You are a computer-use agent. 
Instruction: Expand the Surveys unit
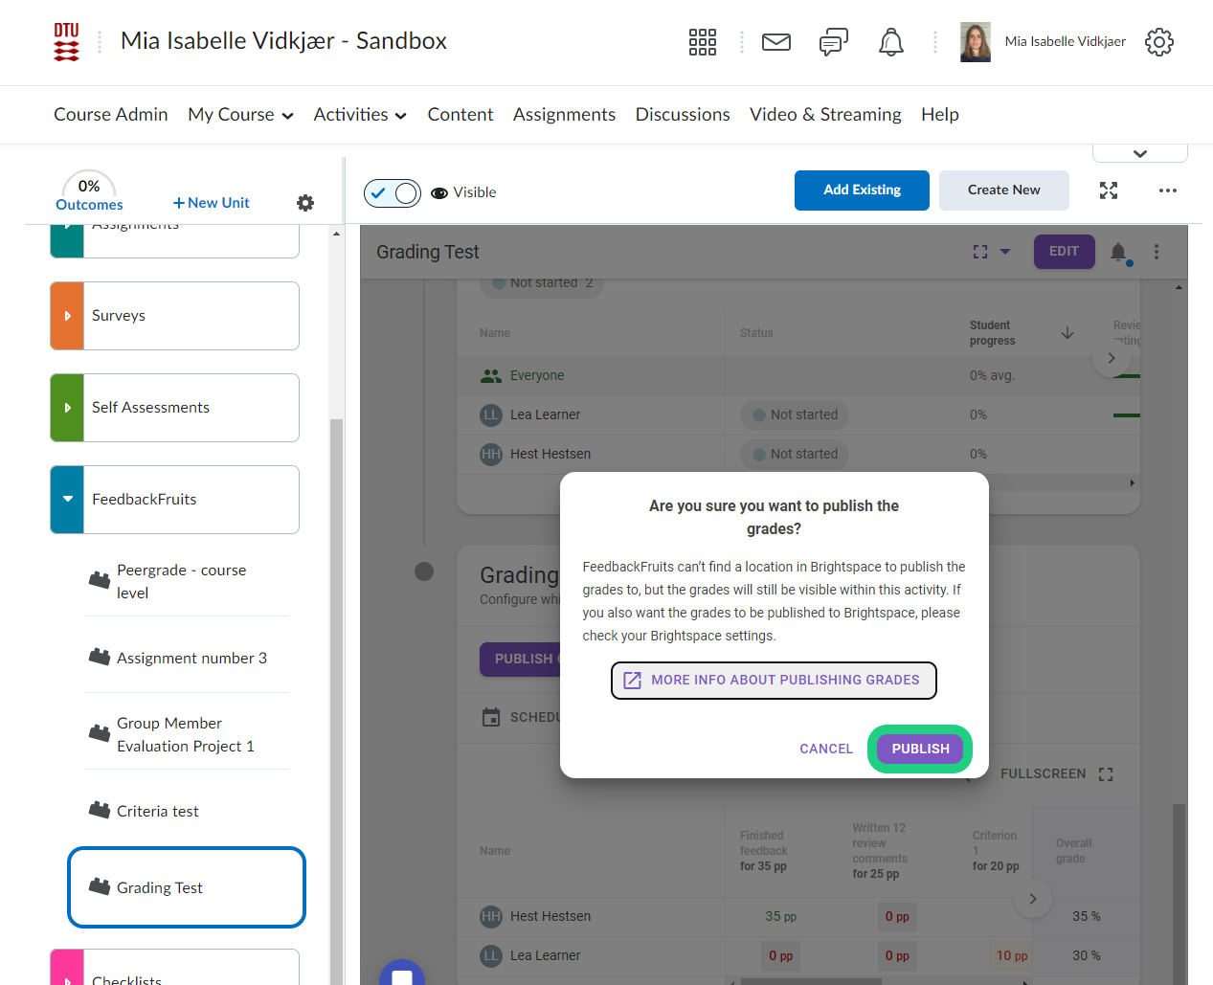(67, 316)
